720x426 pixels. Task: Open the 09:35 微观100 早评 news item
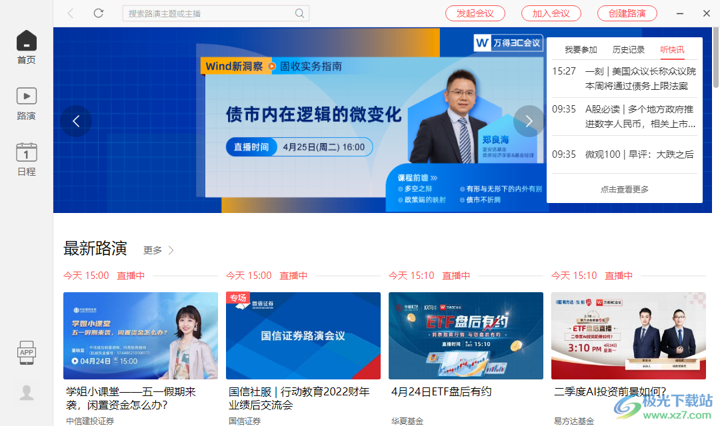(x=624, y=154)
